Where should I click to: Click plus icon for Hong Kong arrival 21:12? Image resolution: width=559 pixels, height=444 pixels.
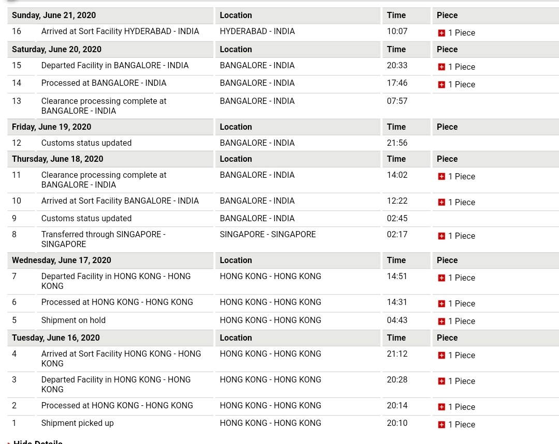click(442, 355)
